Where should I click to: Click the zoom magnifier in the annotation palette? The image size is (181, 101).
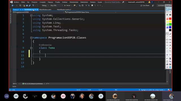(x=170, y=51)
